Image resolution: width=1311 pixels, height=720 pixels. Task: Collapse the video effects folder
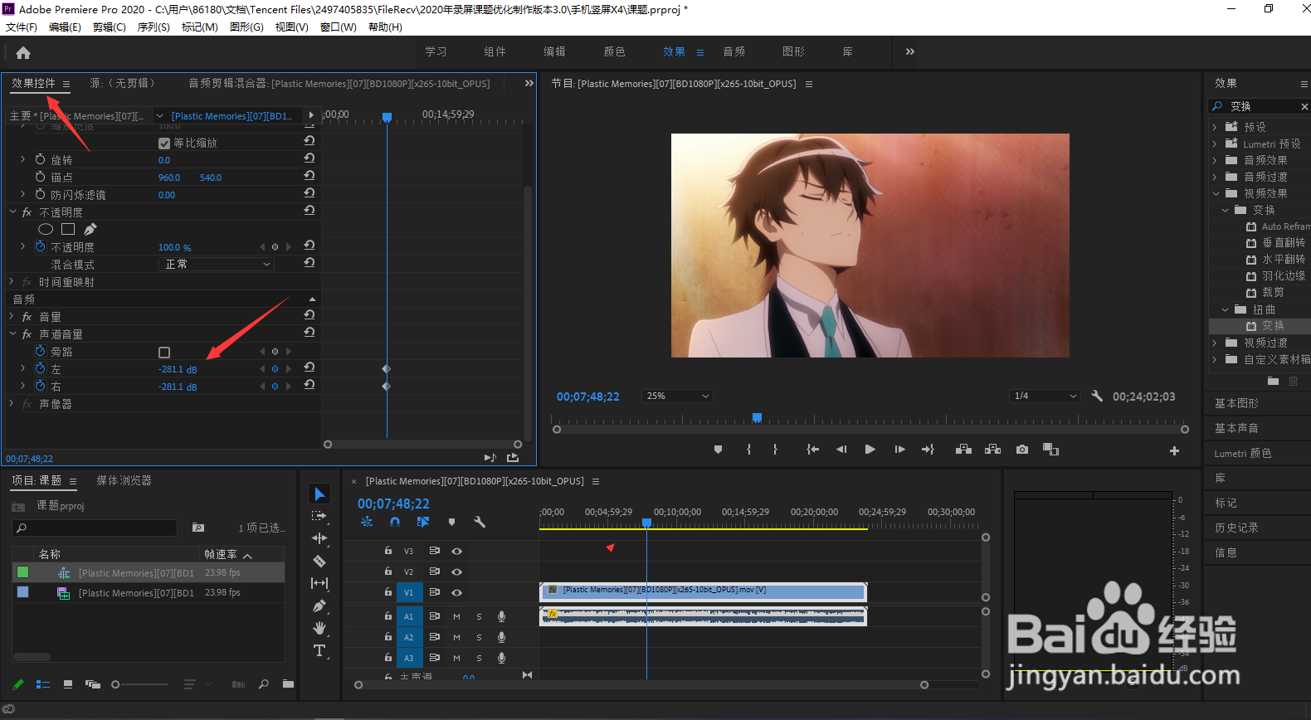[x=1215, y=193]
